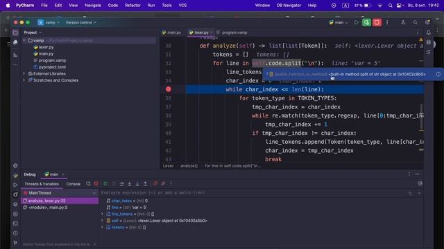Switch to the program.vamp editor tab
This screenshot has height=249, width=444.
coord(232,33)
